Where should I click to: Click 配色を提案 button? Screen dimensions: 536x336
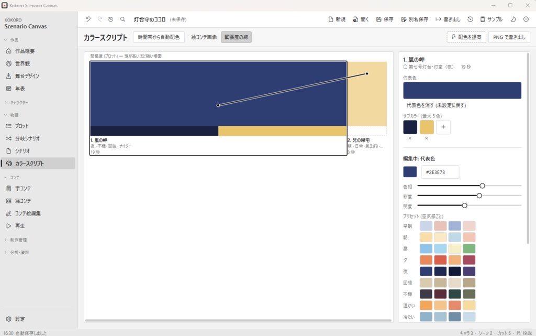(x=466, y=37)
